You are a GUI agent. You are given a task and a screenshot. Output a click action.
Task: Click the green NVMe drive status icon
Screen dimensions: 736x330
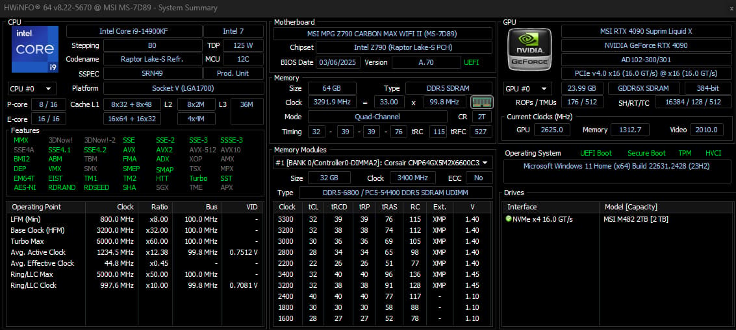tap(509, 219)
